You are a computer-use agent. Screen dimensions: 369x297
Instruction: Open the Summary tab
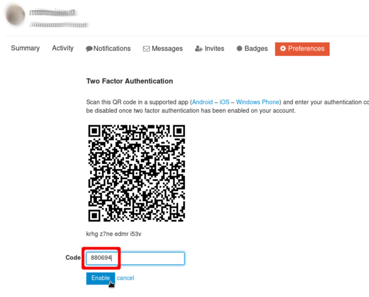[25, 48]
